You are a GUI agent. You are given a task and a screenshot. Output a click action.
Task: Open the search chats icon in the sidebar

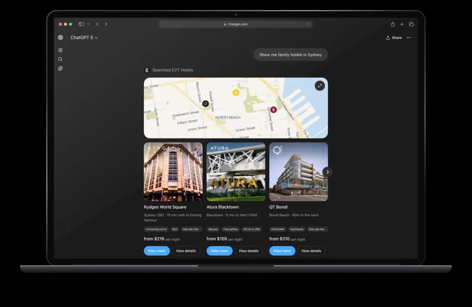60,59
